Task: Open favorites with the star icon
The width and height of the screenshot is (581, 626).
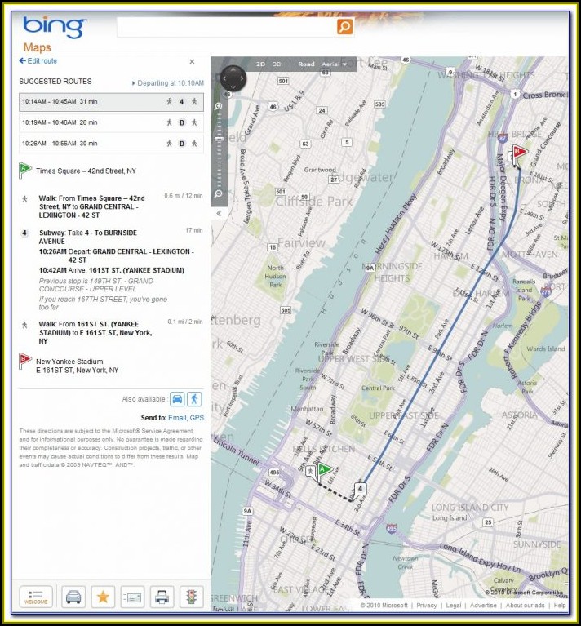Action: pos(103,597)
